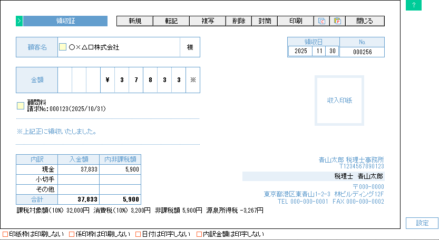Click the 収入印紙 stamp box
The image size is (439, 240).
(339, 101)
